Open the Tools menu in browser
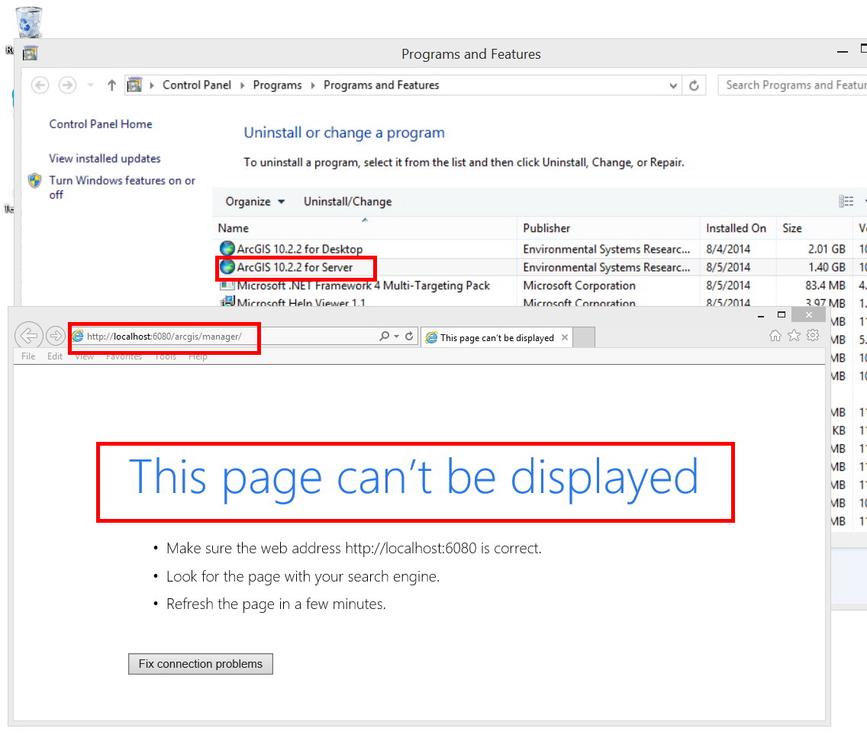 pyautogui.click(x=166, y=356)
